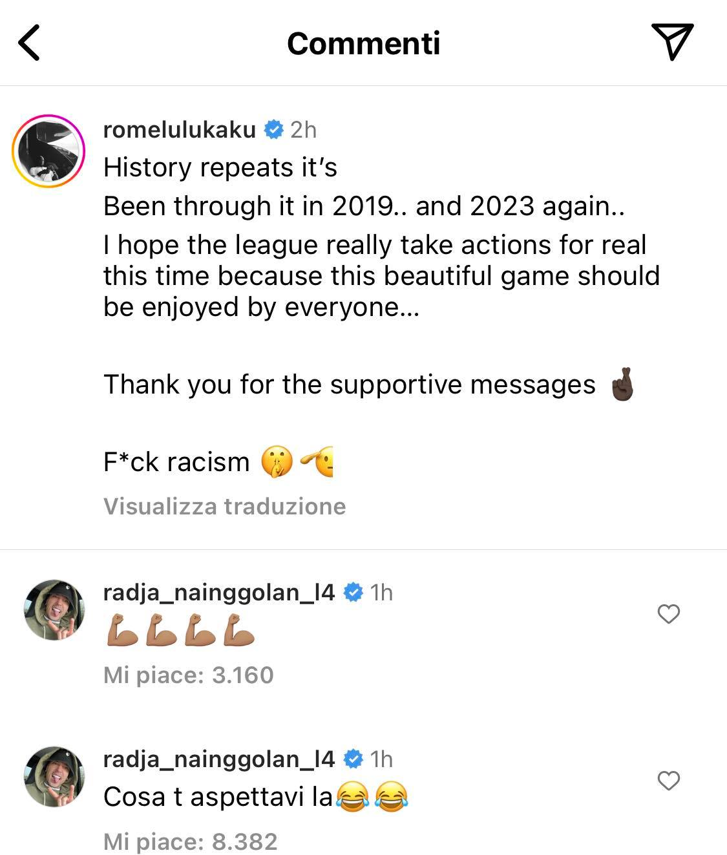The width and height of the screenshot is (727, 855).
Task: Open avatar on "Cosa t aspettavi" comment
Action: coord(54,776)
